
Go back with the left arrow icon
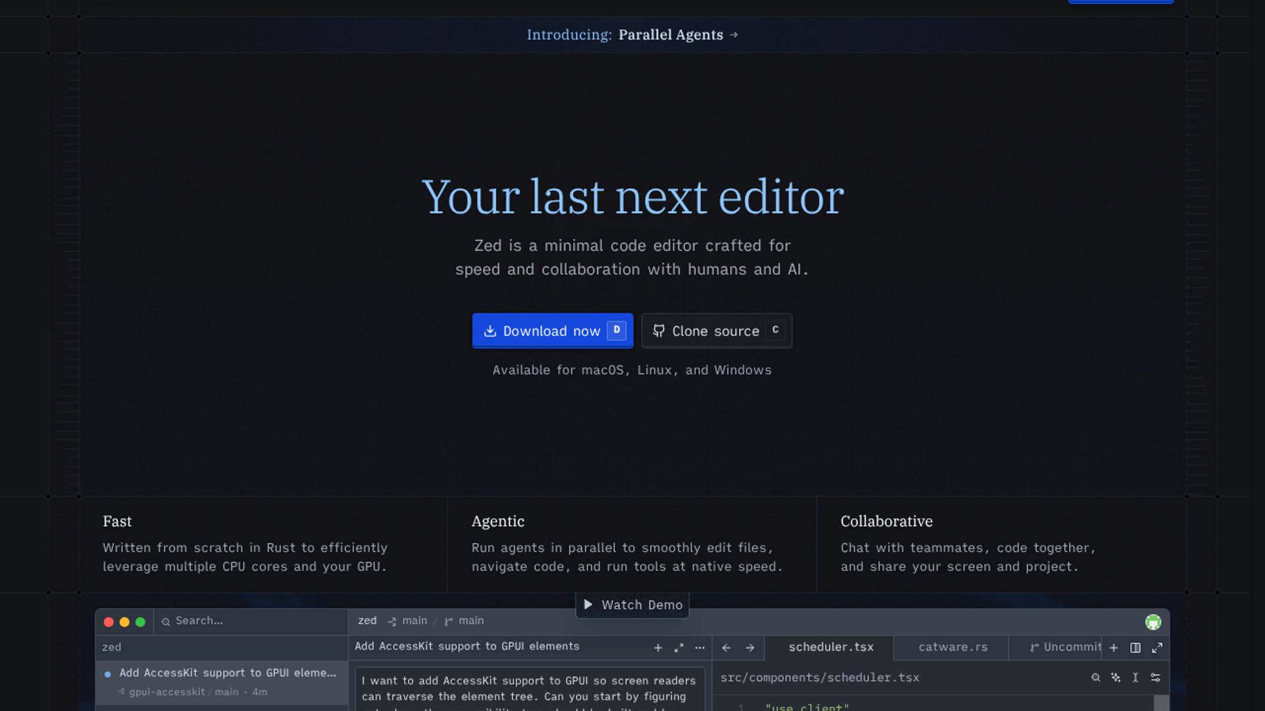pyautogui.click(x=726, y=648)
